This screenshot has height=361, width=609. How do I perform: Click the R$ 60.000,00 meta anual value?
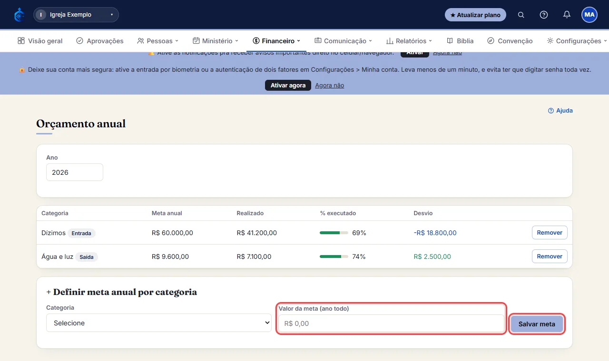pos(172,233)
